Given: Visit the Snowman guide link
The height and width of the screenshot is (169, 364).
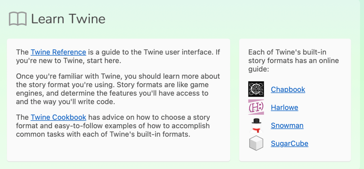Looking at the screenshot, I should pos(287,125).
